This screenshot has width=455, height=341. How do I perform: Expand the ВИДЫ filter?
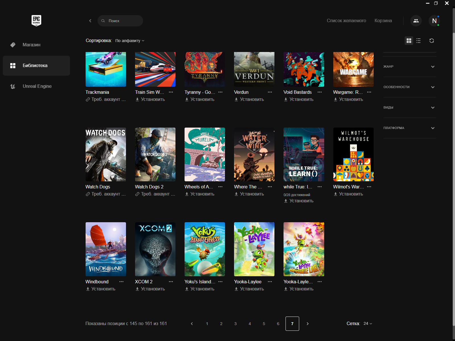[409, 107]
